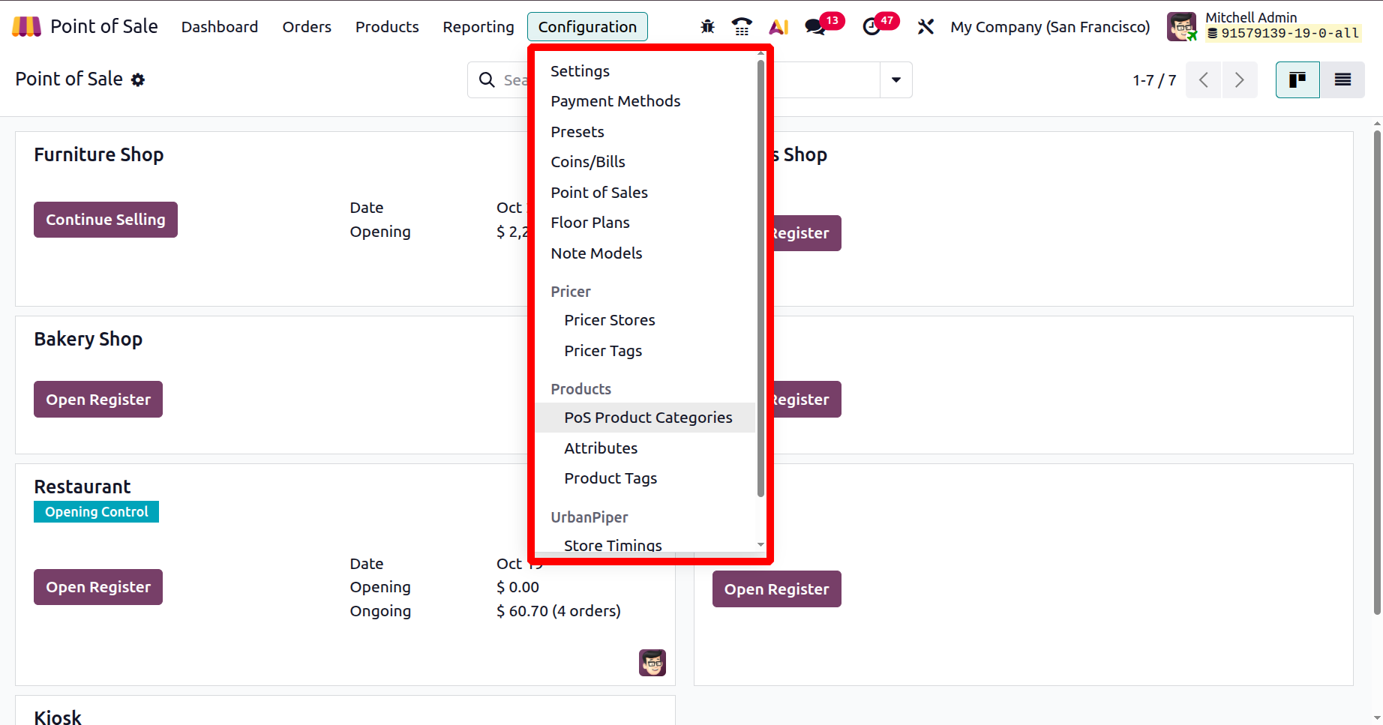The height and width of the screenshot is (725, 1383).
Task: Go to next page of records
Action: (1239, 79)
